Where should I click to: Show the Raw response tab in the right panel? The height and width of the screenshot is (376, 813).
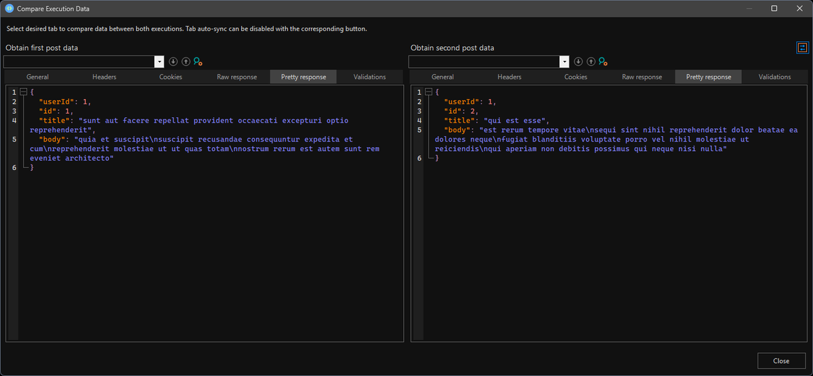pyautogui.click(x=642, y=77)
